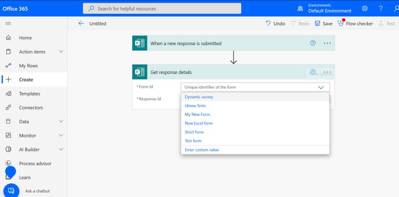Screen dimensions: 399x197
Task: Click the Ask a chatbot icon
Action: (11, 191)
